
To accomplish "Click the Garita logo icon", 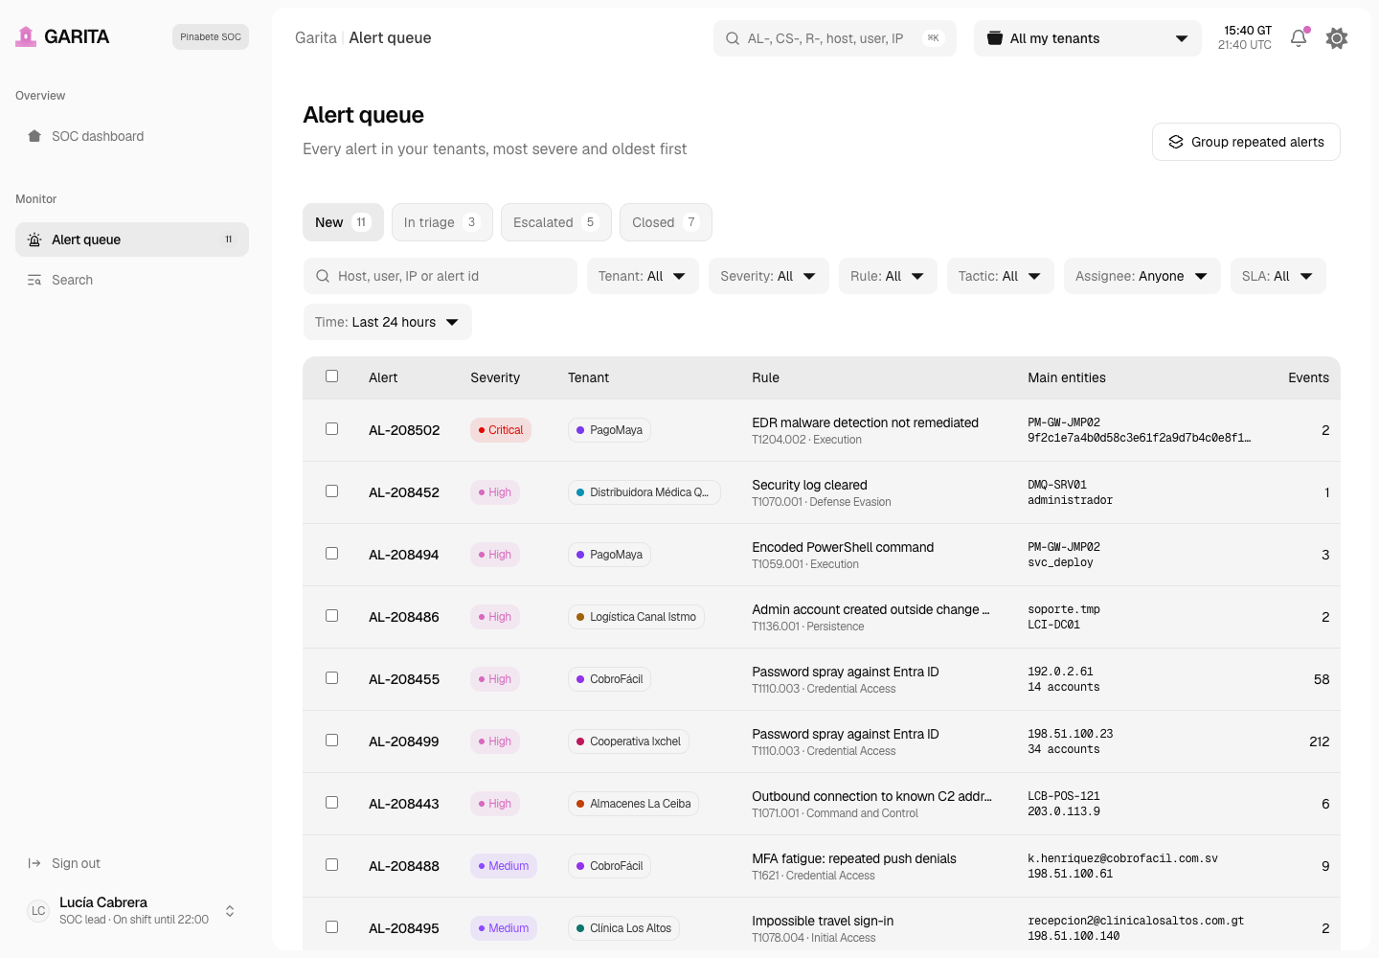I will (26, 36).
